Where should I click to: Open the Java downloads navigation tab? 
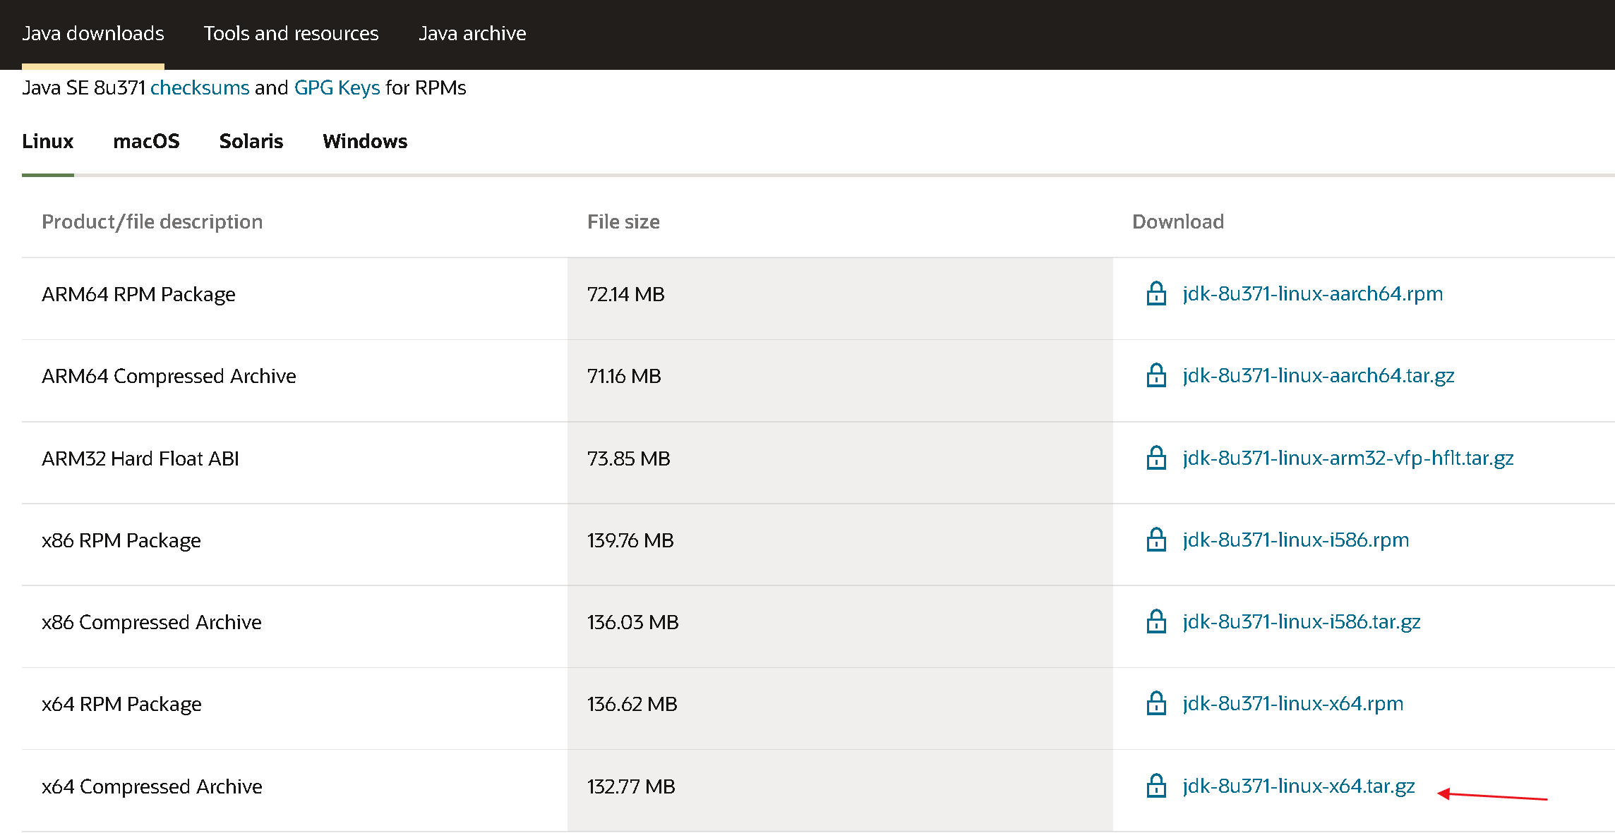93,33
